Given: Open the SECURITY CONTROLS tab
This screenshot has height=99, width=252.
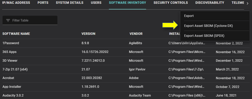Looking at the screenshot, I should [171, 3].
